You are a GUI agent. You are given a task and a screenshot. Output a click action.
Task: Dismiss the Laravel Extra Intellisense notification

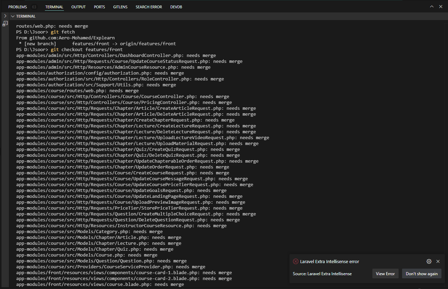(x=438, y=261)
